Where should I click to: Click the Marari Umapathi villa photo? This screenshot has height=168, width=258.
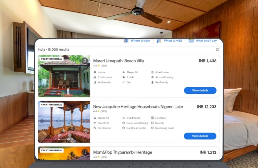tap(64, 76)
